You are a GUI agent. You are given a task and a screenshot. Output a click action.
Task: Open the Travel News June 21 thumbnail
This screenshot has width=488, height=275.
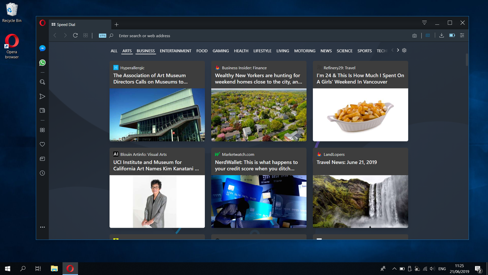coord(360,201)
